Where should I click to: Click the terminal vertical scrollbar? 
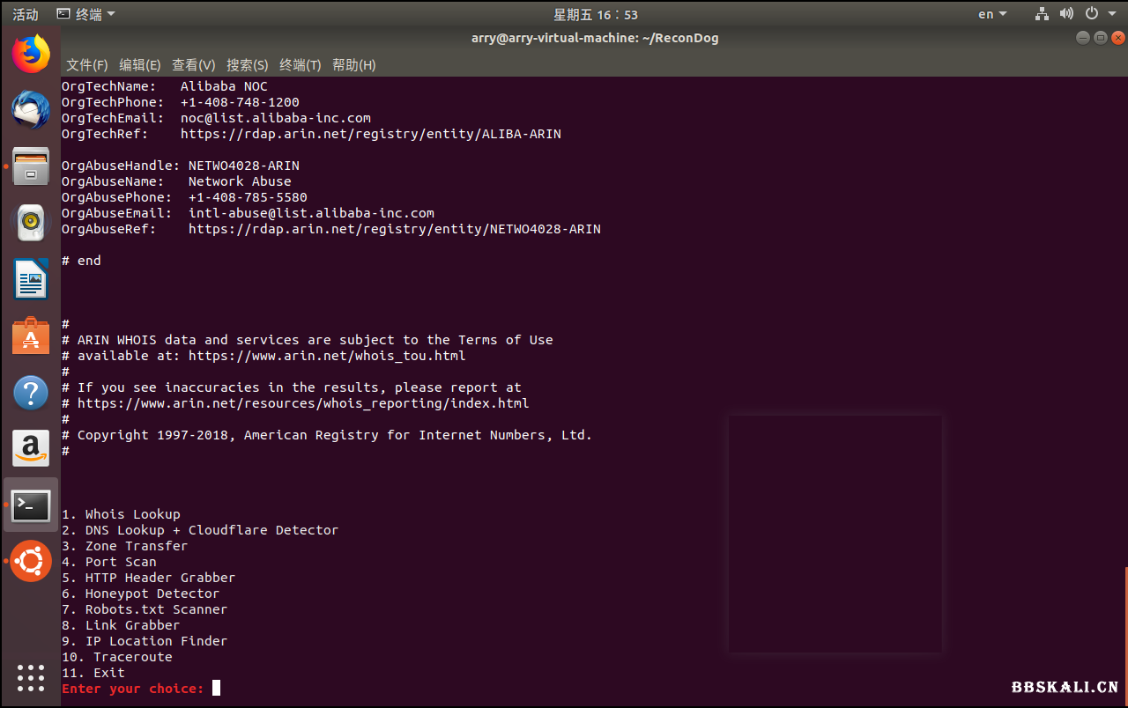coord(1124,634)
